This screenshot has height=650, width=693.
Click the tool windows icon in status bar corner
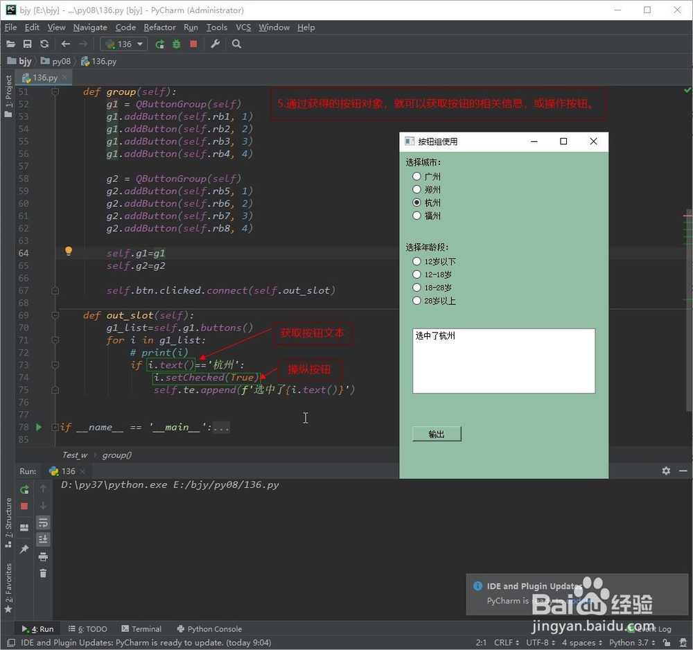(10, 642)
